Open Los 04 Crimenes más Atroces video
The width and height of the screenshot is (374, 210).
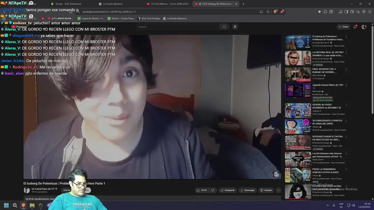[x=298, y=159]
